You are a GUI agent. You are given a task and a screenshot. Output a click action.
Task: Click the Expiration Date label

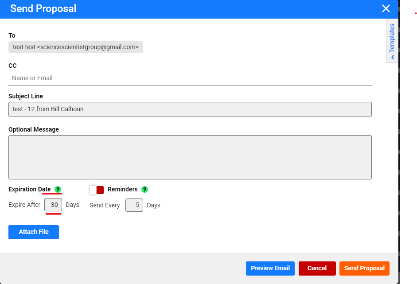(x=30, y=189)
